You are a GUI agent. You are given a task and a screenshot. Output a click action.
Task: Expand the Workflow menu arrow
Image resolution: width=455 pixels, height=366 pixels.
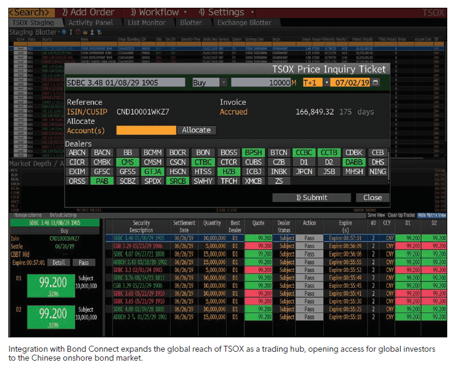(185, 13)
